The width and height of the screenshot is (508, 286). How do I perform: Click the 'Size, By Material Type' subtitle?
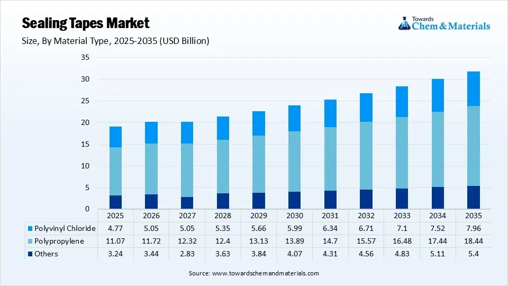pyautogui.click(x=115, y=41)
